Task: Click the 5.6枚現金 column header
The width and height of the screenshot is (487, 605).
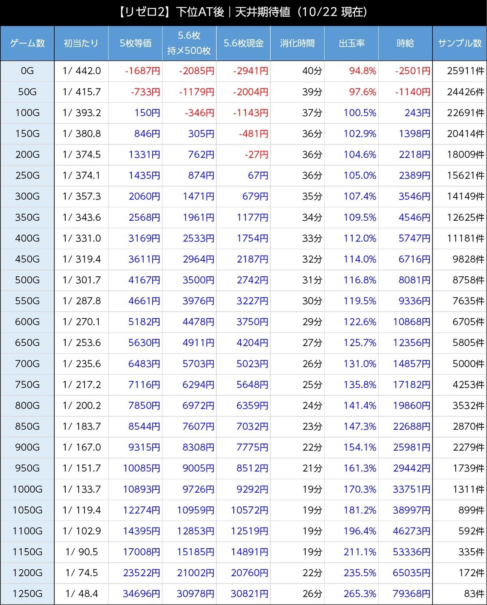Action: point(243,43)
